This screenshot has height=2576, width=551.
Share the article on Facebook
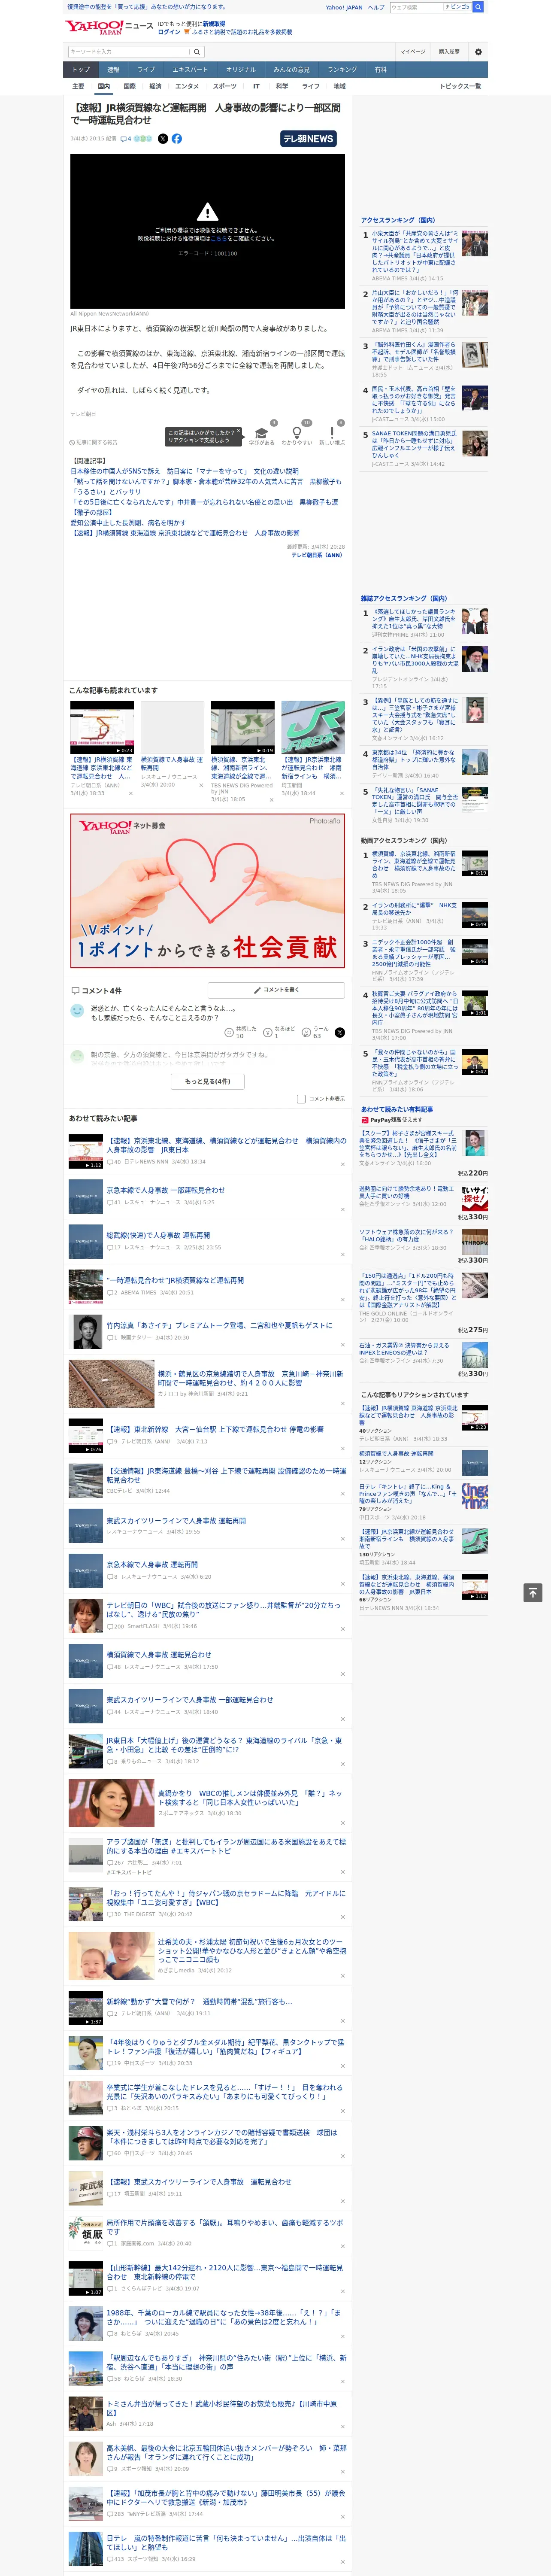pyautogui.click(x=177, y=139)
